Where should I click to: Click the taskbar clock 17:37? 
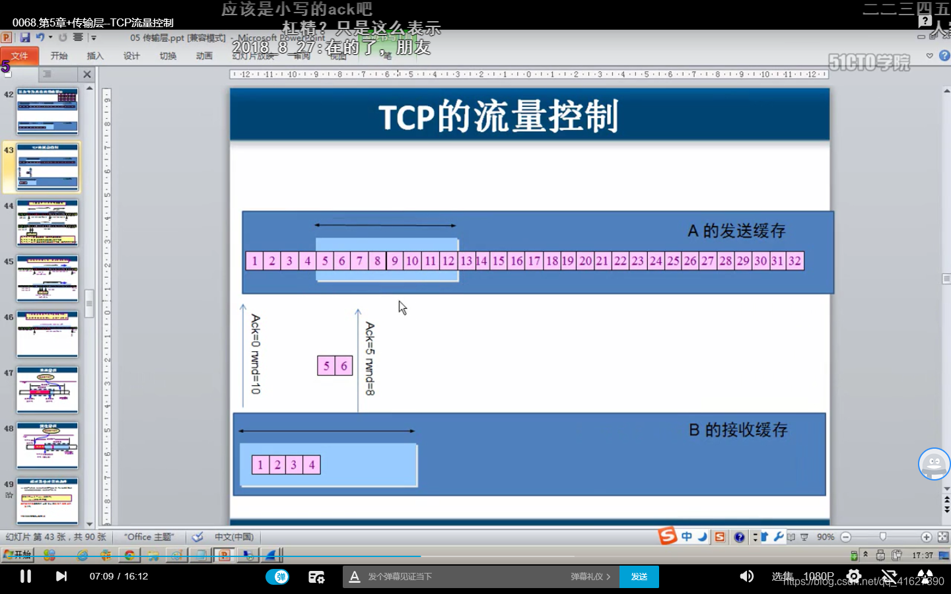[x=923, y=555]
